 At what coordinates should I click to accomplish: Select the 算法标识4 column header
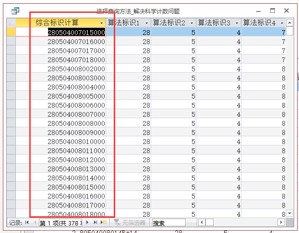[260, 23]
